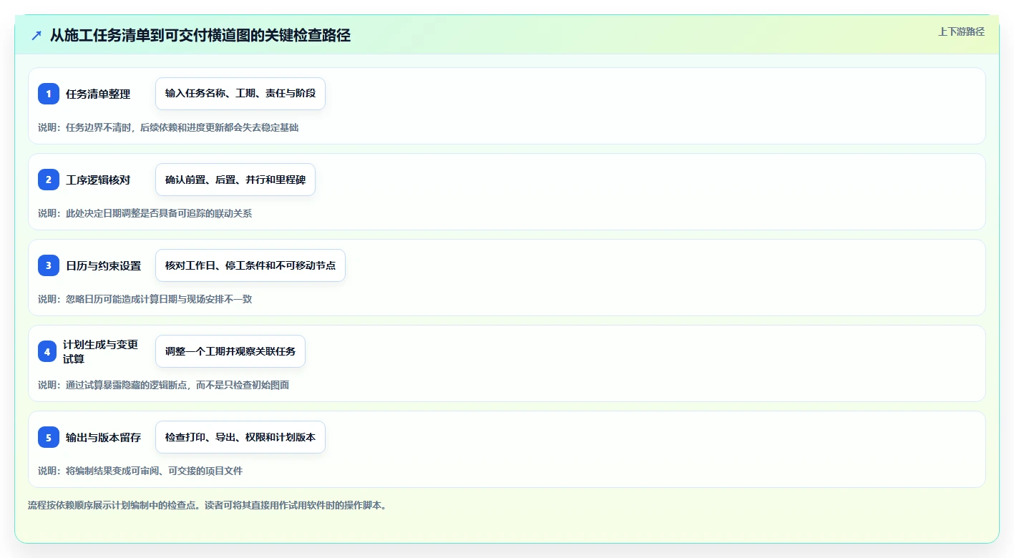Select step number 5 badge
The width and height of the screenshot is (1014, 558).
(x=49, y=437)
